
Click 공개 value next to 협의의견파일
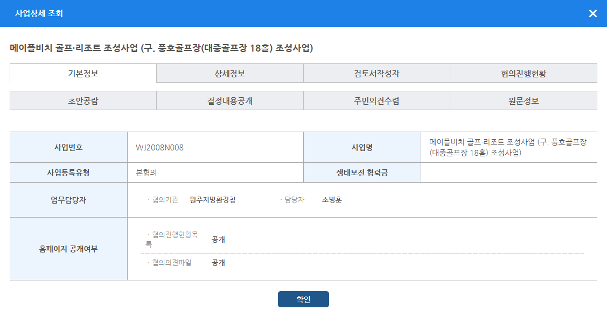click(218, 263)
